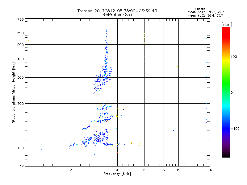Image resolution: width=247 pixels, height=185 pixels.
Task: Click the '[deg]' colorbar unit label
Action: pos(227,25)
